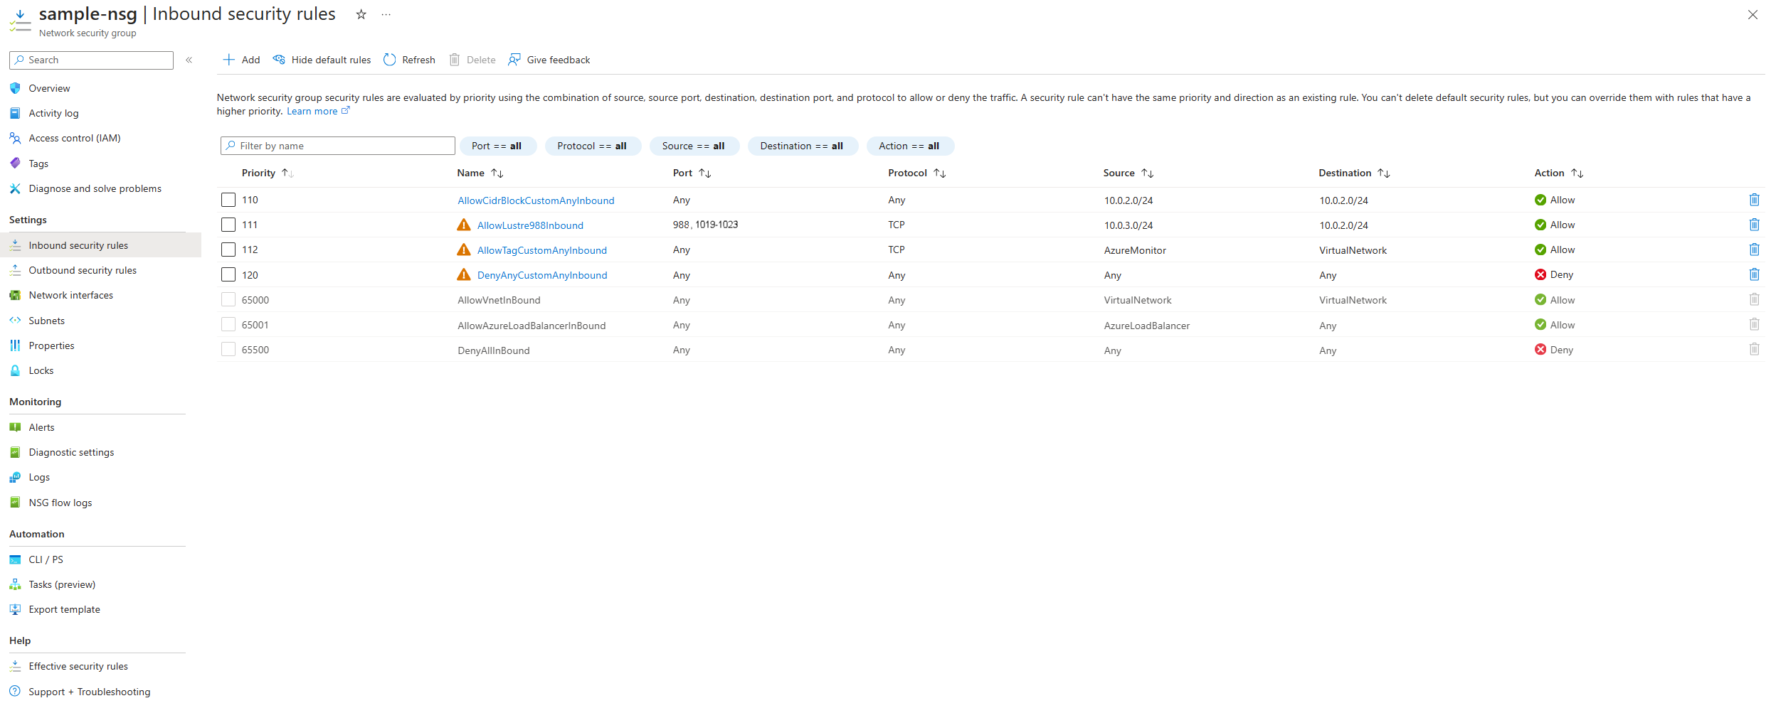
Task: Delete rule 120 using its trash icon
Action: click(1754, 274)
